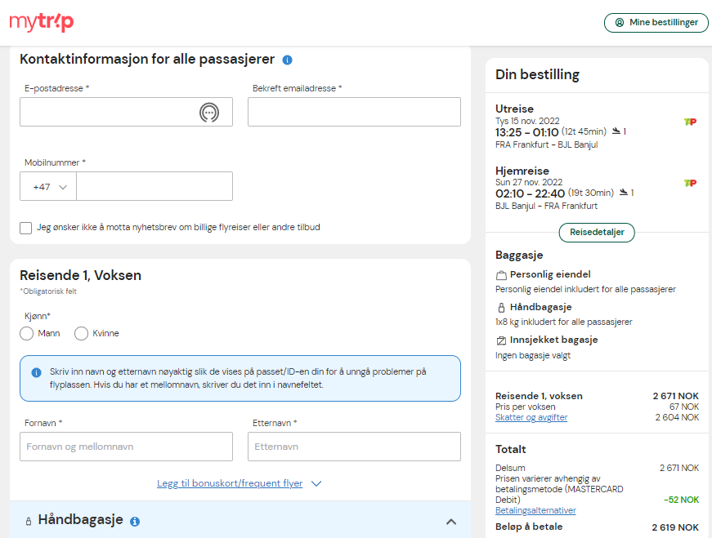Viewport: 712px width, 538px height.
Task: Click the password manager icon in email field
Action: pos(209,112)
